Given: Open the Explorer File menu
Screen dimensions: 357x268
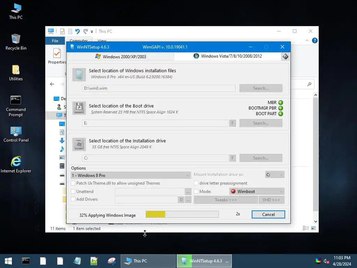Looking at the screenshot, I should 55,41.
